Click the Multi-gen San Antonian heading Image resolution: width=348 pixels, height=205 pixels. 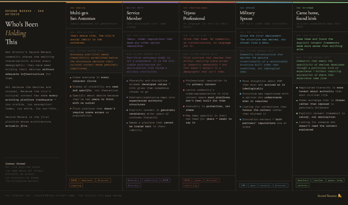click(x=83, y=15)
